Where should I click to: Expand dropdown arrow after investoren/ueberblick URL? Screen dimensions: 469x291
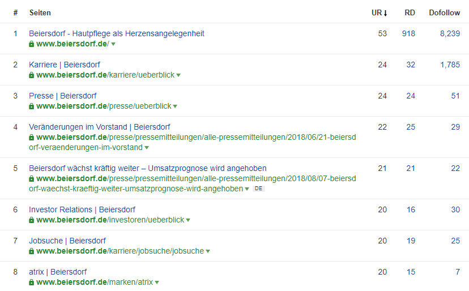[188, 220]
